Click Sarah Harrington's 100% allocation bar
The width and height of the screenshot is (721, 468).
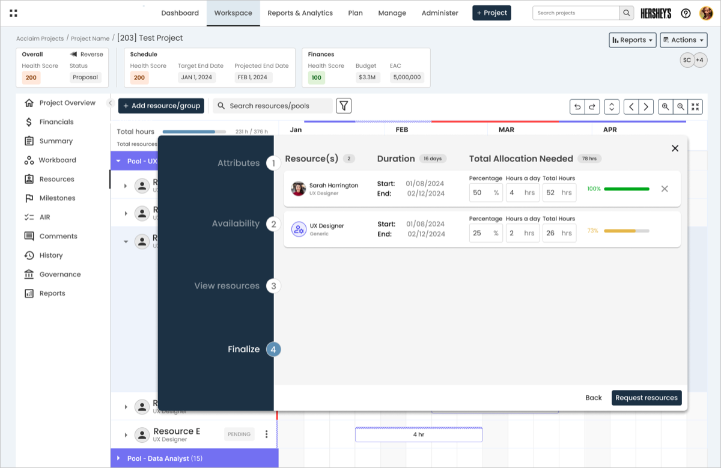(627, 189)
